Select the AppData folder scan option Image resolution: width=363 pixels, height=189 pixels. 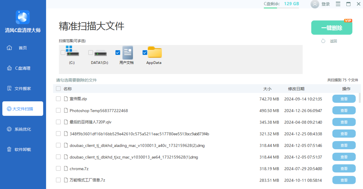pos(144,52)
